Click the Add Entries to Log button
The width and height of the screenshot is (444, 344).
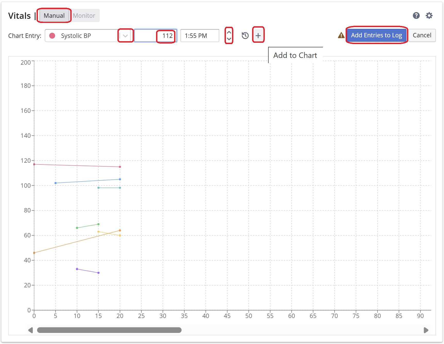click(x=376, y=35)
